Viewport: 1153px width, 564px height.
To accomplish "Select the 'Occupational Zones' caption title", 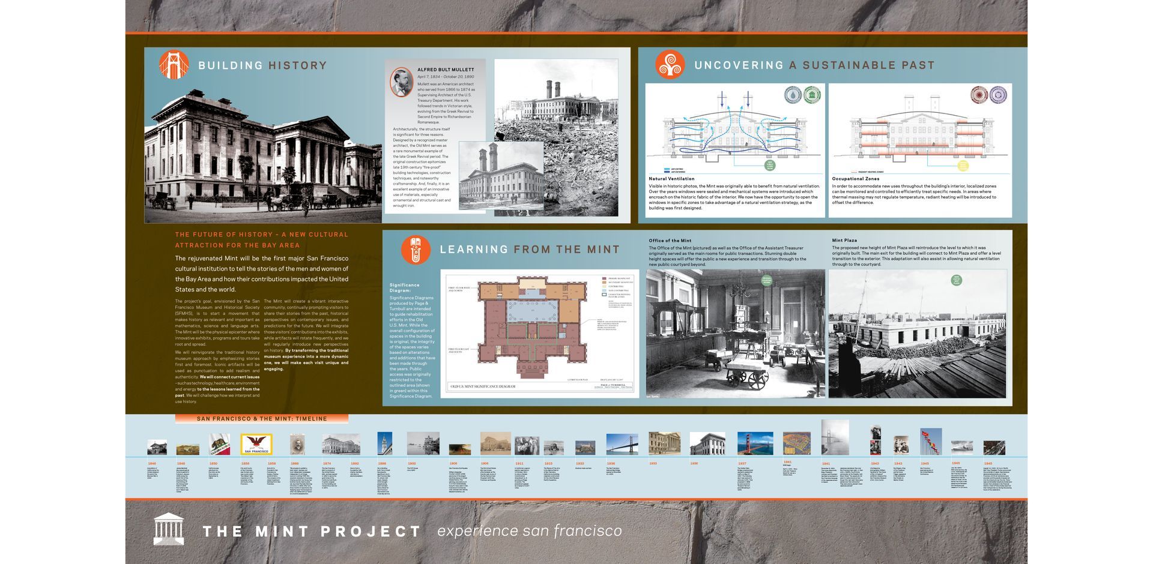I will click(856, 179).
